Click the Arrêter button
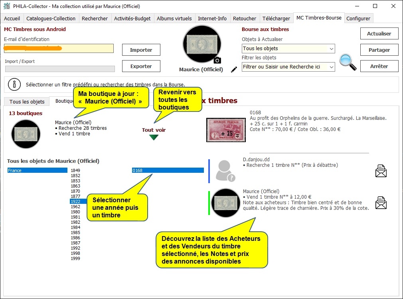 (x=379, y=66)
